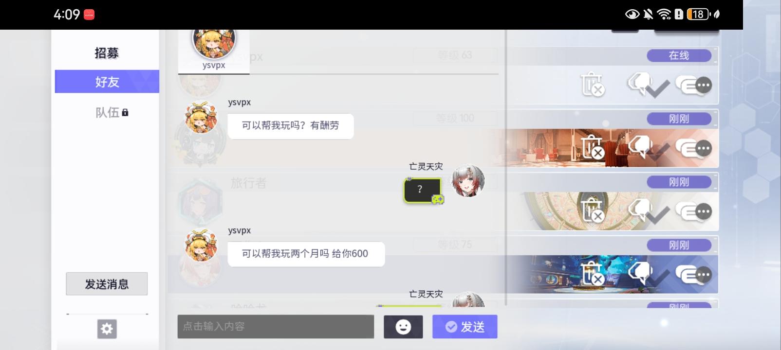This screenshot has height=350, width=781.
Task: Open chat settings via gear icon
Action: coord(107,329)
